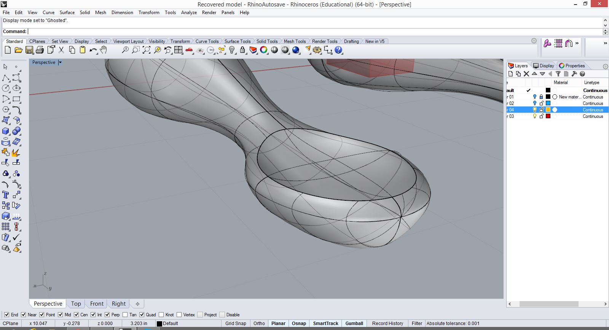Toggle the Gumball status bar button
This screenshot has height=330, width=609.
tap(354, 323)
